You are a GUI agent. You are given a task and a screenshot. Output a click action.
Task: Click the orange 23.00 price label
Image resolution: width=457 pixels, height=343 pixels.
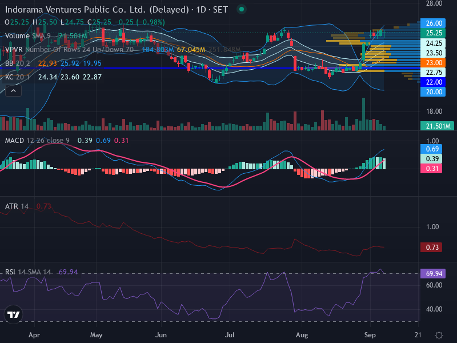point(433,63)
